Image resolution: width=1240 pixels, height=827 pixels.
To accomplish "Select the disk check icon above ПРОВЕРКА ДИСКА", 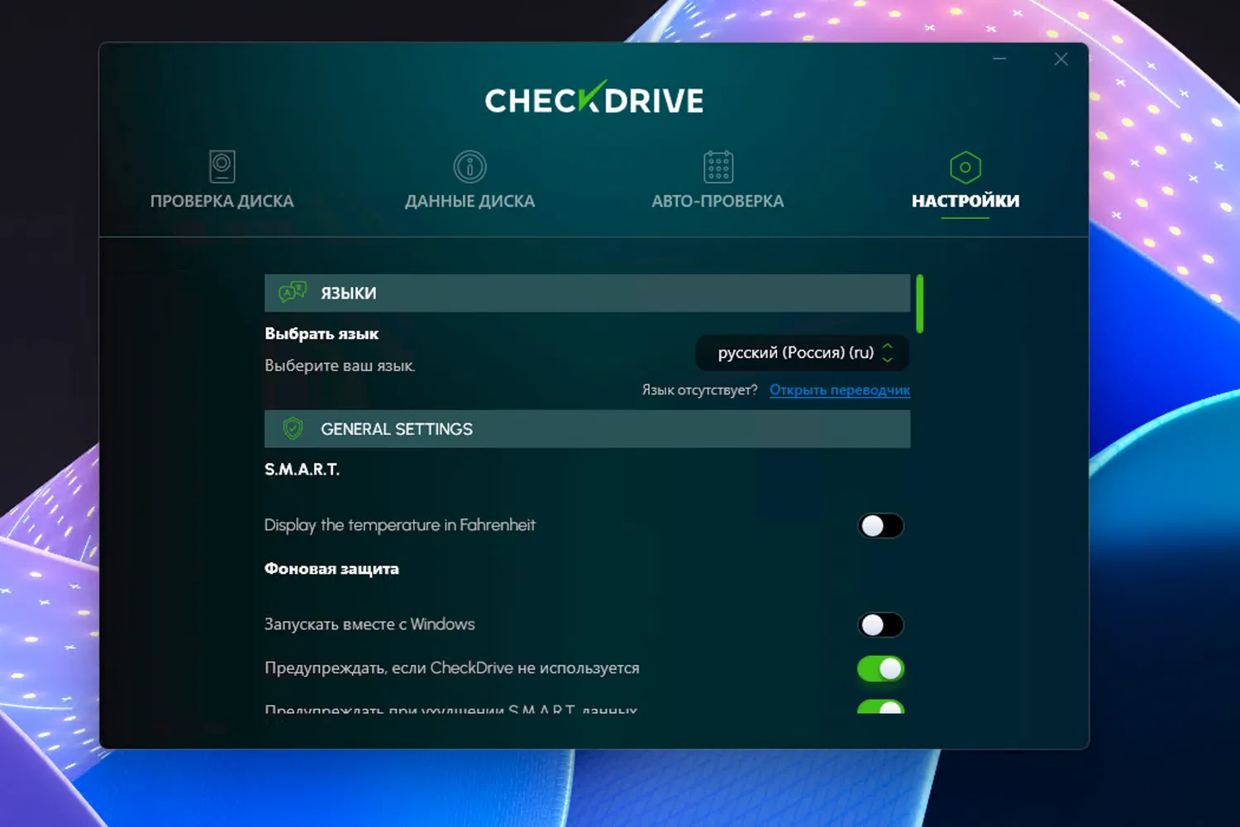I will 221,166.
